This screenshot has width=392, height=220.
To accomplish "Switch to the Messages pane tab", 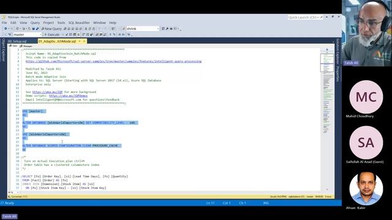I will (x=26, y=46).
